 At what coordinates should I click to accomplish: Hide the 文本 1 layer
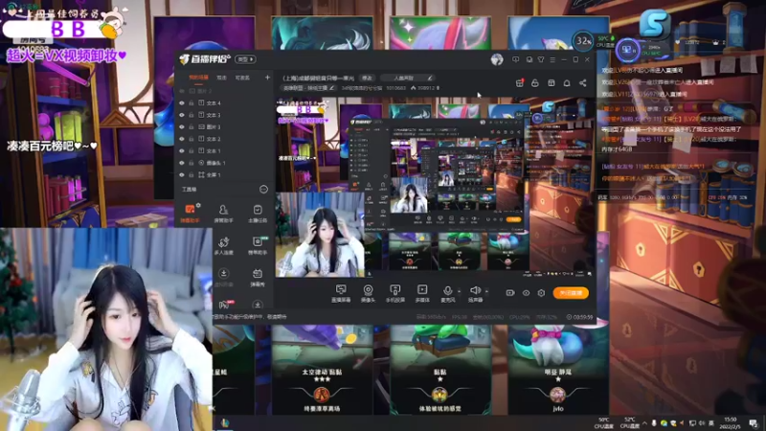[x=182, y=151]
